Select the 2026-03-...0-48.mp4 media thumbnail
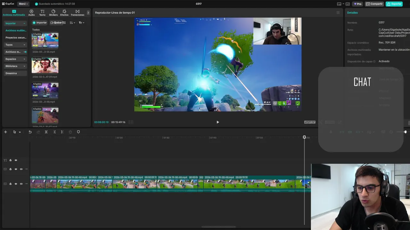Image resolution: width=410 pixels, height=230 pixels. click(45, 90)
